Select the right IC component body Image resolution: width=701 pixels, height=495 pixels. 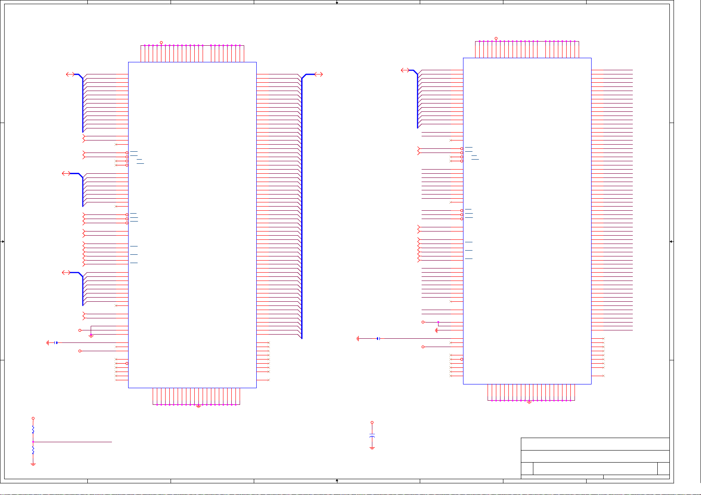tap(527, 221)
